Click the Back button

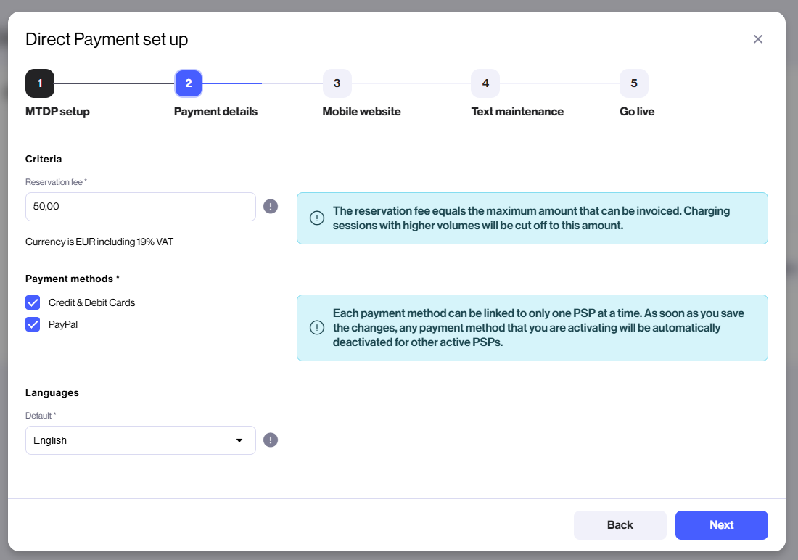pyautogui.click(x=620, y=525)
